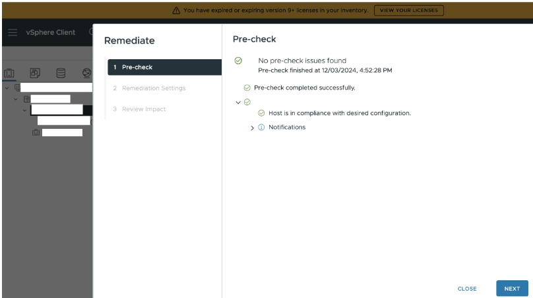Collapse the top-level vCenter tree node
533x298 pixels.
tap(7, 88)
